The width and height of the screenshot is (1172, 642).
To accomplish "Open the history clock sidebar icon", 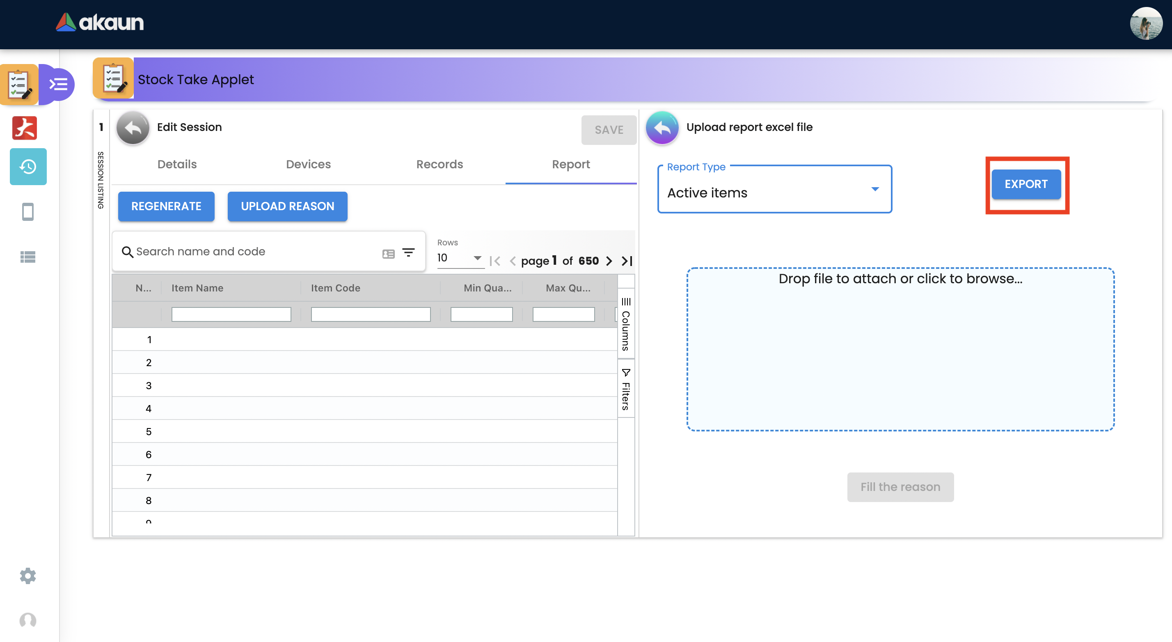I will pyautogui.click(x=28, y=167).
